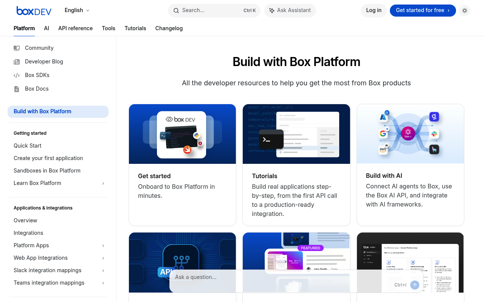Open the Tutorials tab
484x302 pixels.
135,28
